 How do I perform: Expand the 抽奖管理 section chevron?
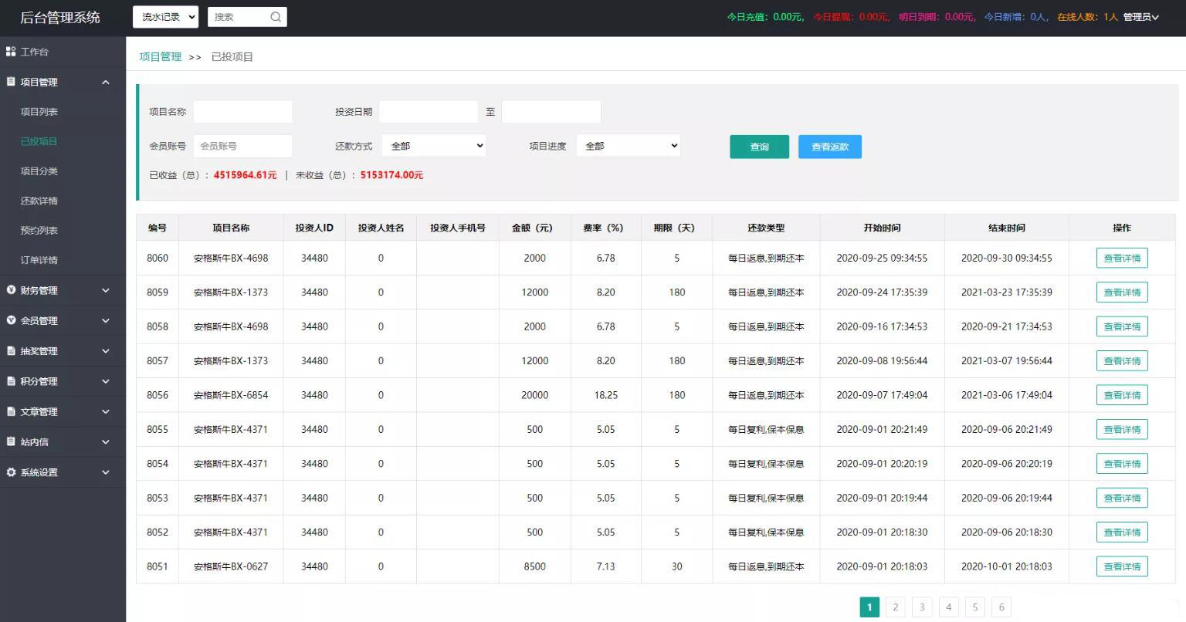click(106, 351)
